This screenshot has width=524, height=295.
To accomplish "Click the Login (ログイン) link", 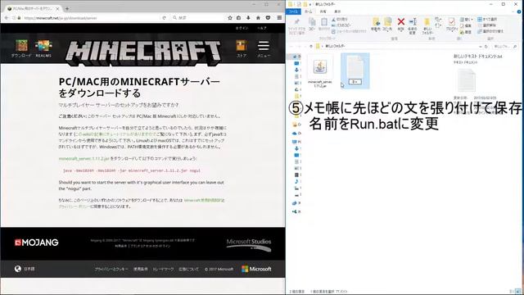I will click(242, 28).
